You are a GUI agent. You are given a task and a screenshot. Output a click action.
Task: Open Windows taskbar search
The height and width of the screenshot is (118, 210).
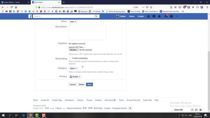click(10, 115)
